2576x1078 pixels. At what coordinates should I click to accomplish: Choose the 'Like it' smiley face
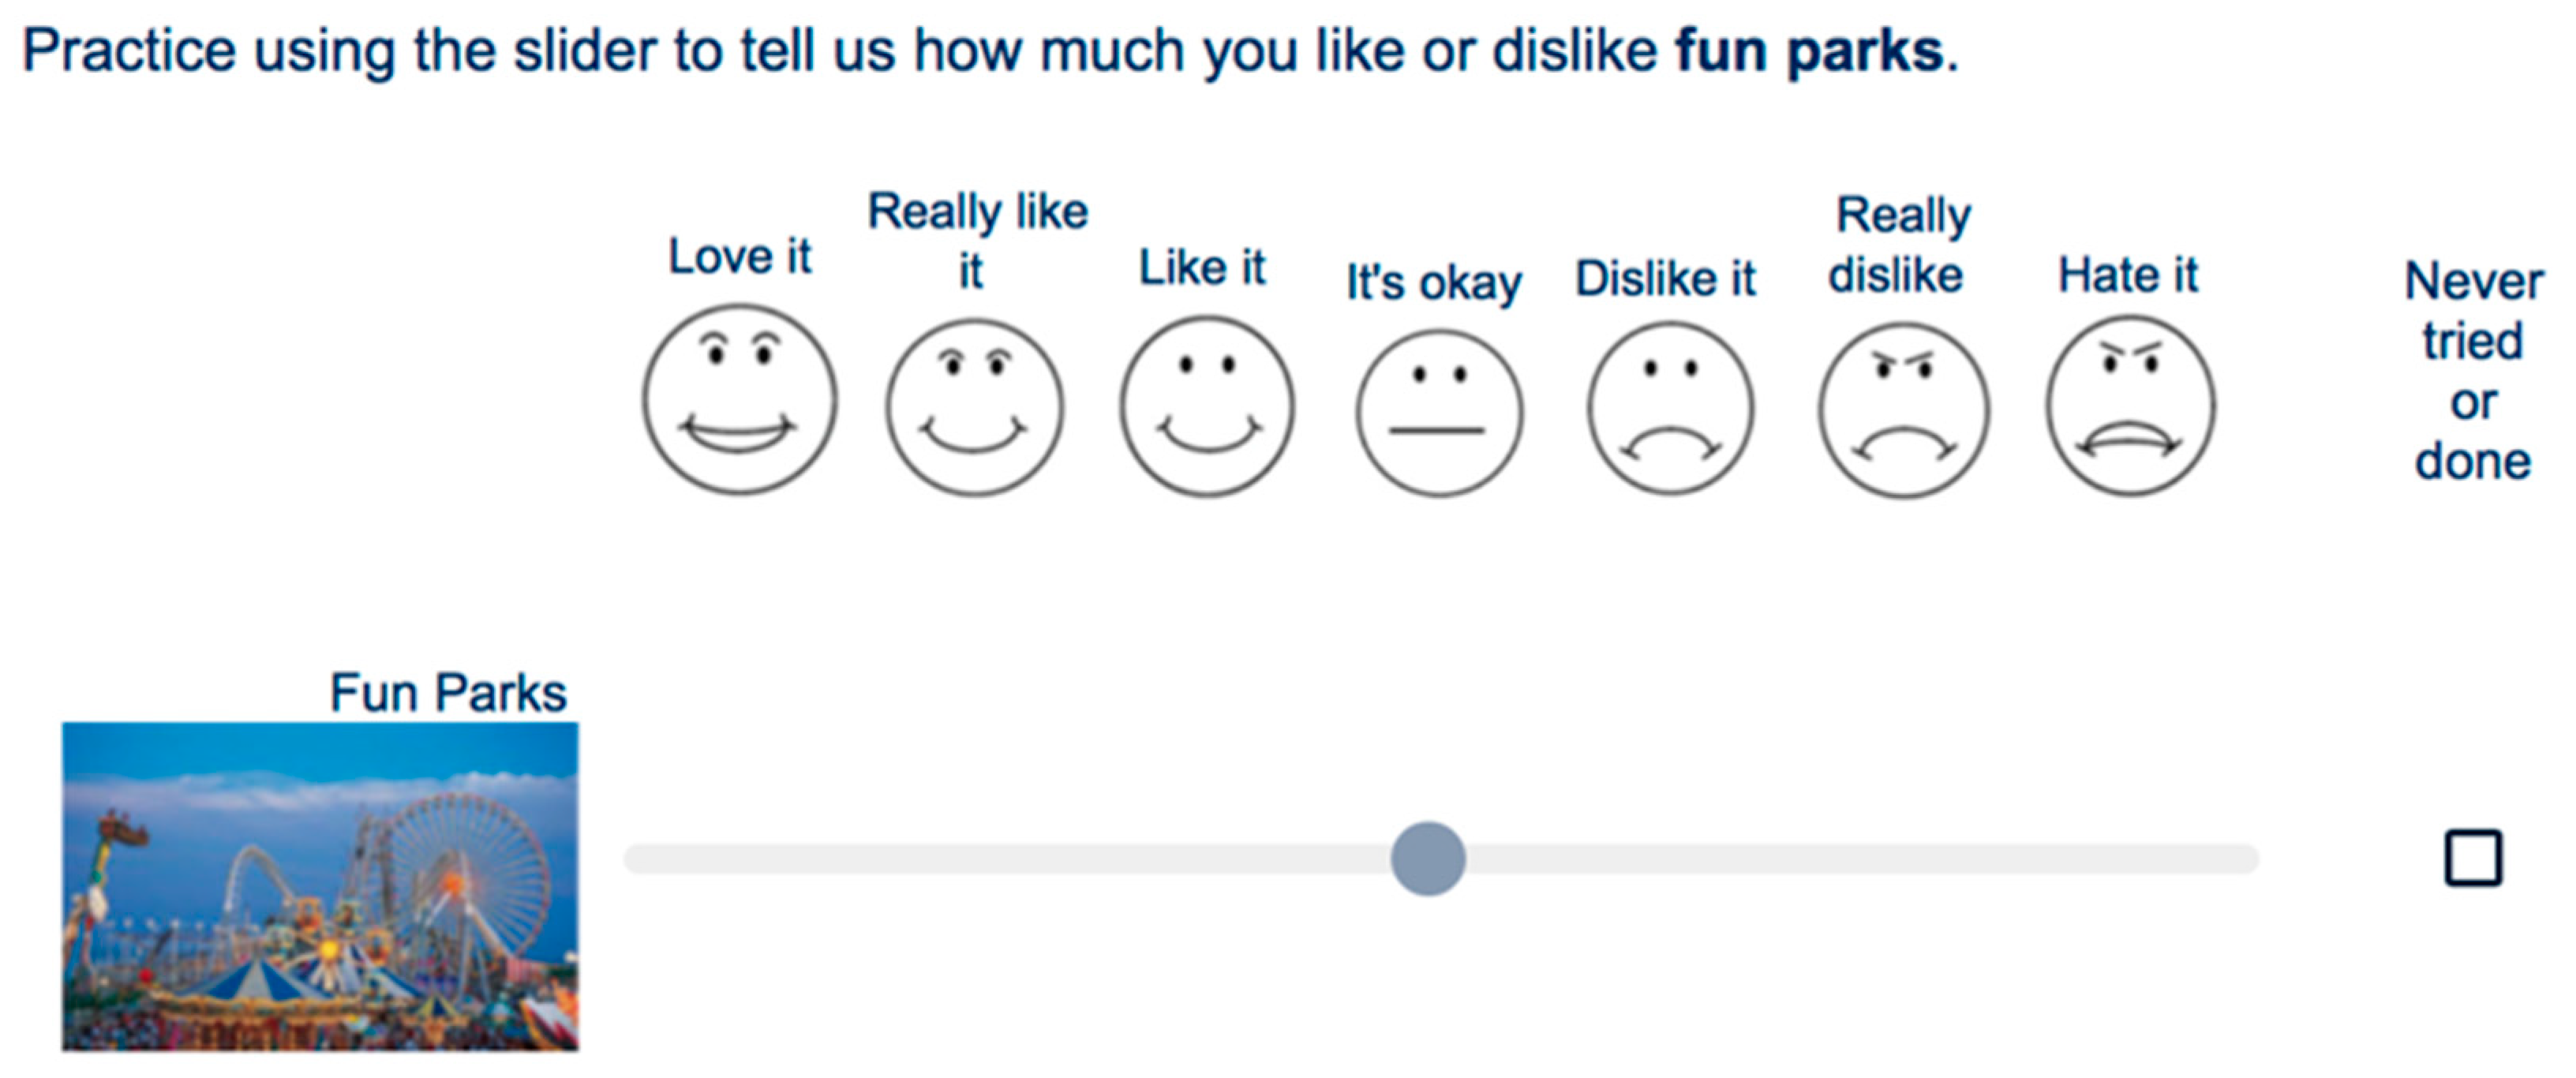[1207, 406]
